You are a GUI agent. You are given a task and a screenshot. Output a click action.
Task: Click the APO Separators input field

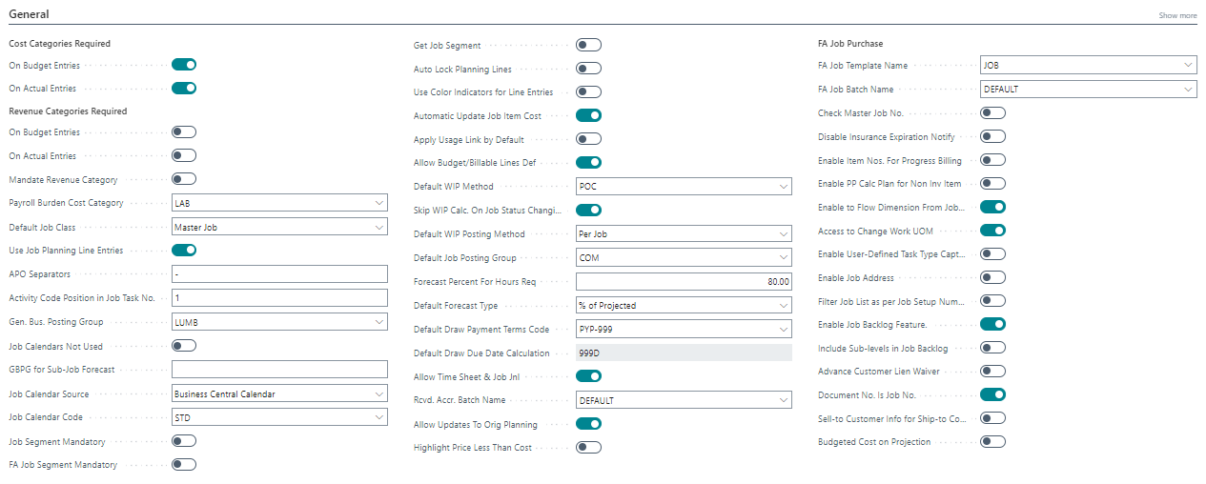tap(279, 274)
